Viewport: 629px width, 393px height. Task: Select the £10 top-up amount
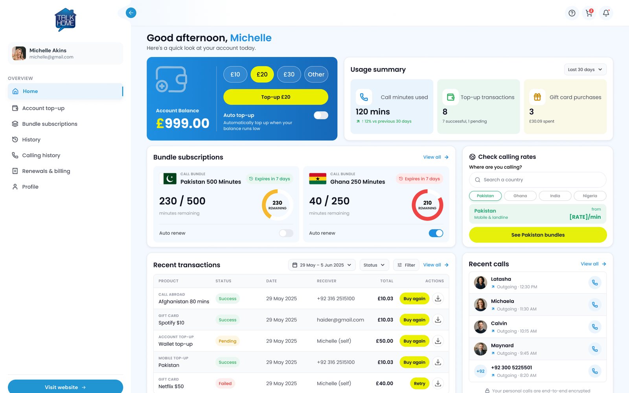click(235, 74)
